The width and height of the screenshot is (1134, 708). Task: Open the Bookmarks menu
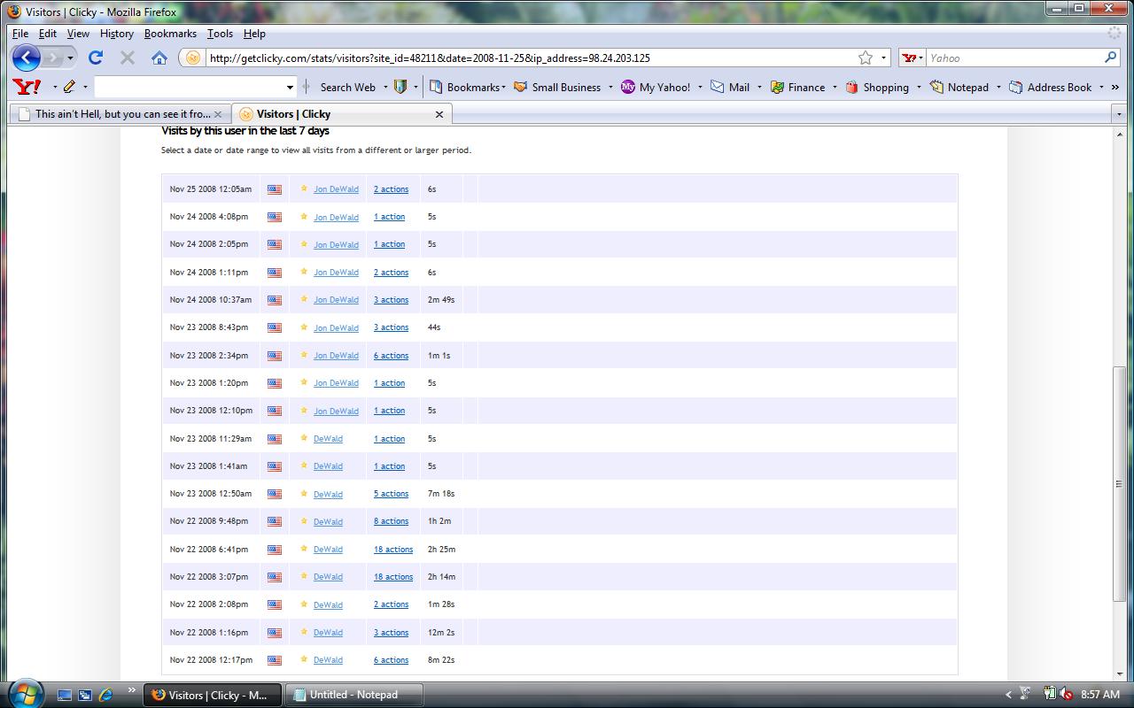pos(170,34)
